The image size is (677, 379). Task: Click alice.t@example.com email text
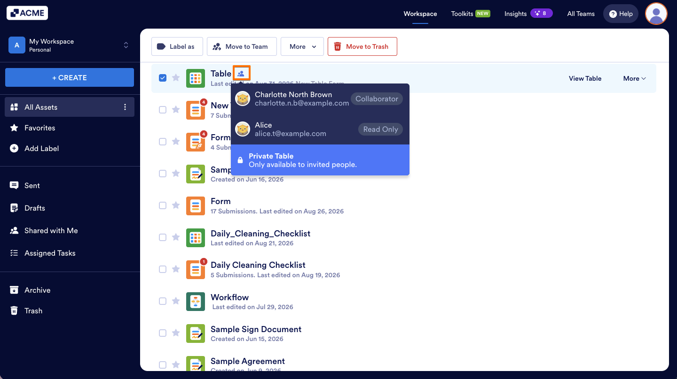tap(291, 134)
